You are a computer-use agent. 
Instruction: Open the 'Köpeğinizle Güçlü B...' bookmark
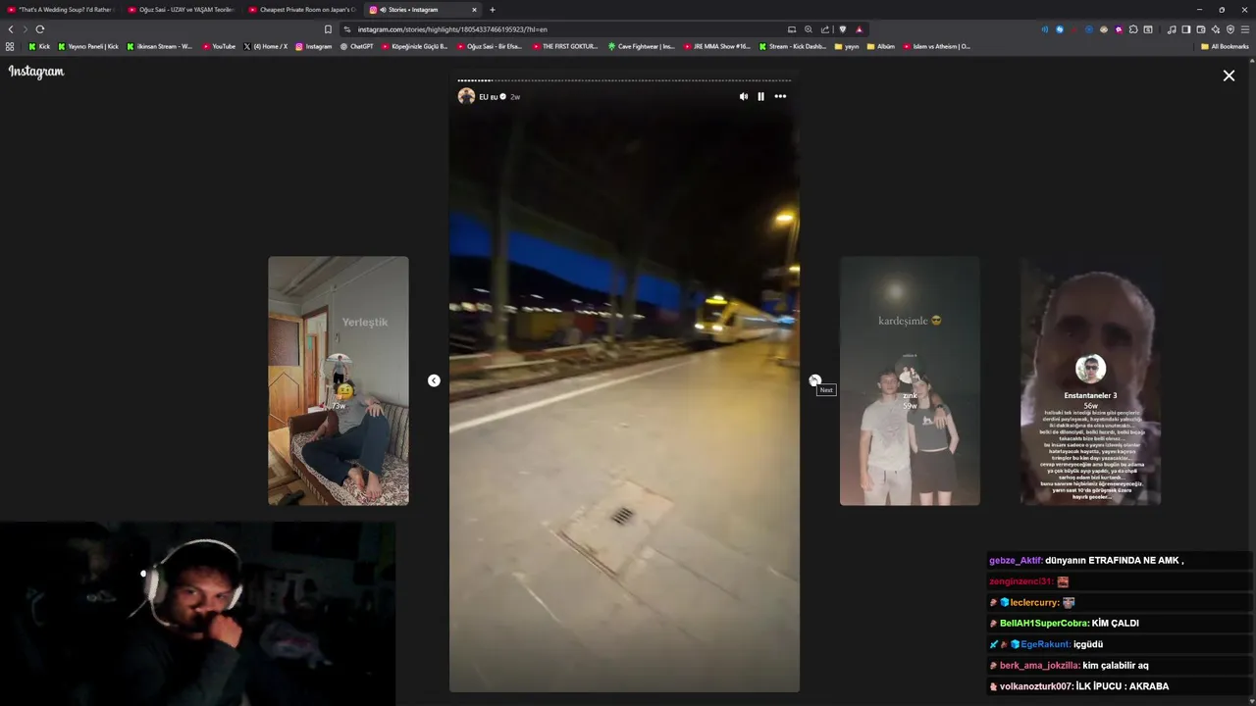(414, 46)
